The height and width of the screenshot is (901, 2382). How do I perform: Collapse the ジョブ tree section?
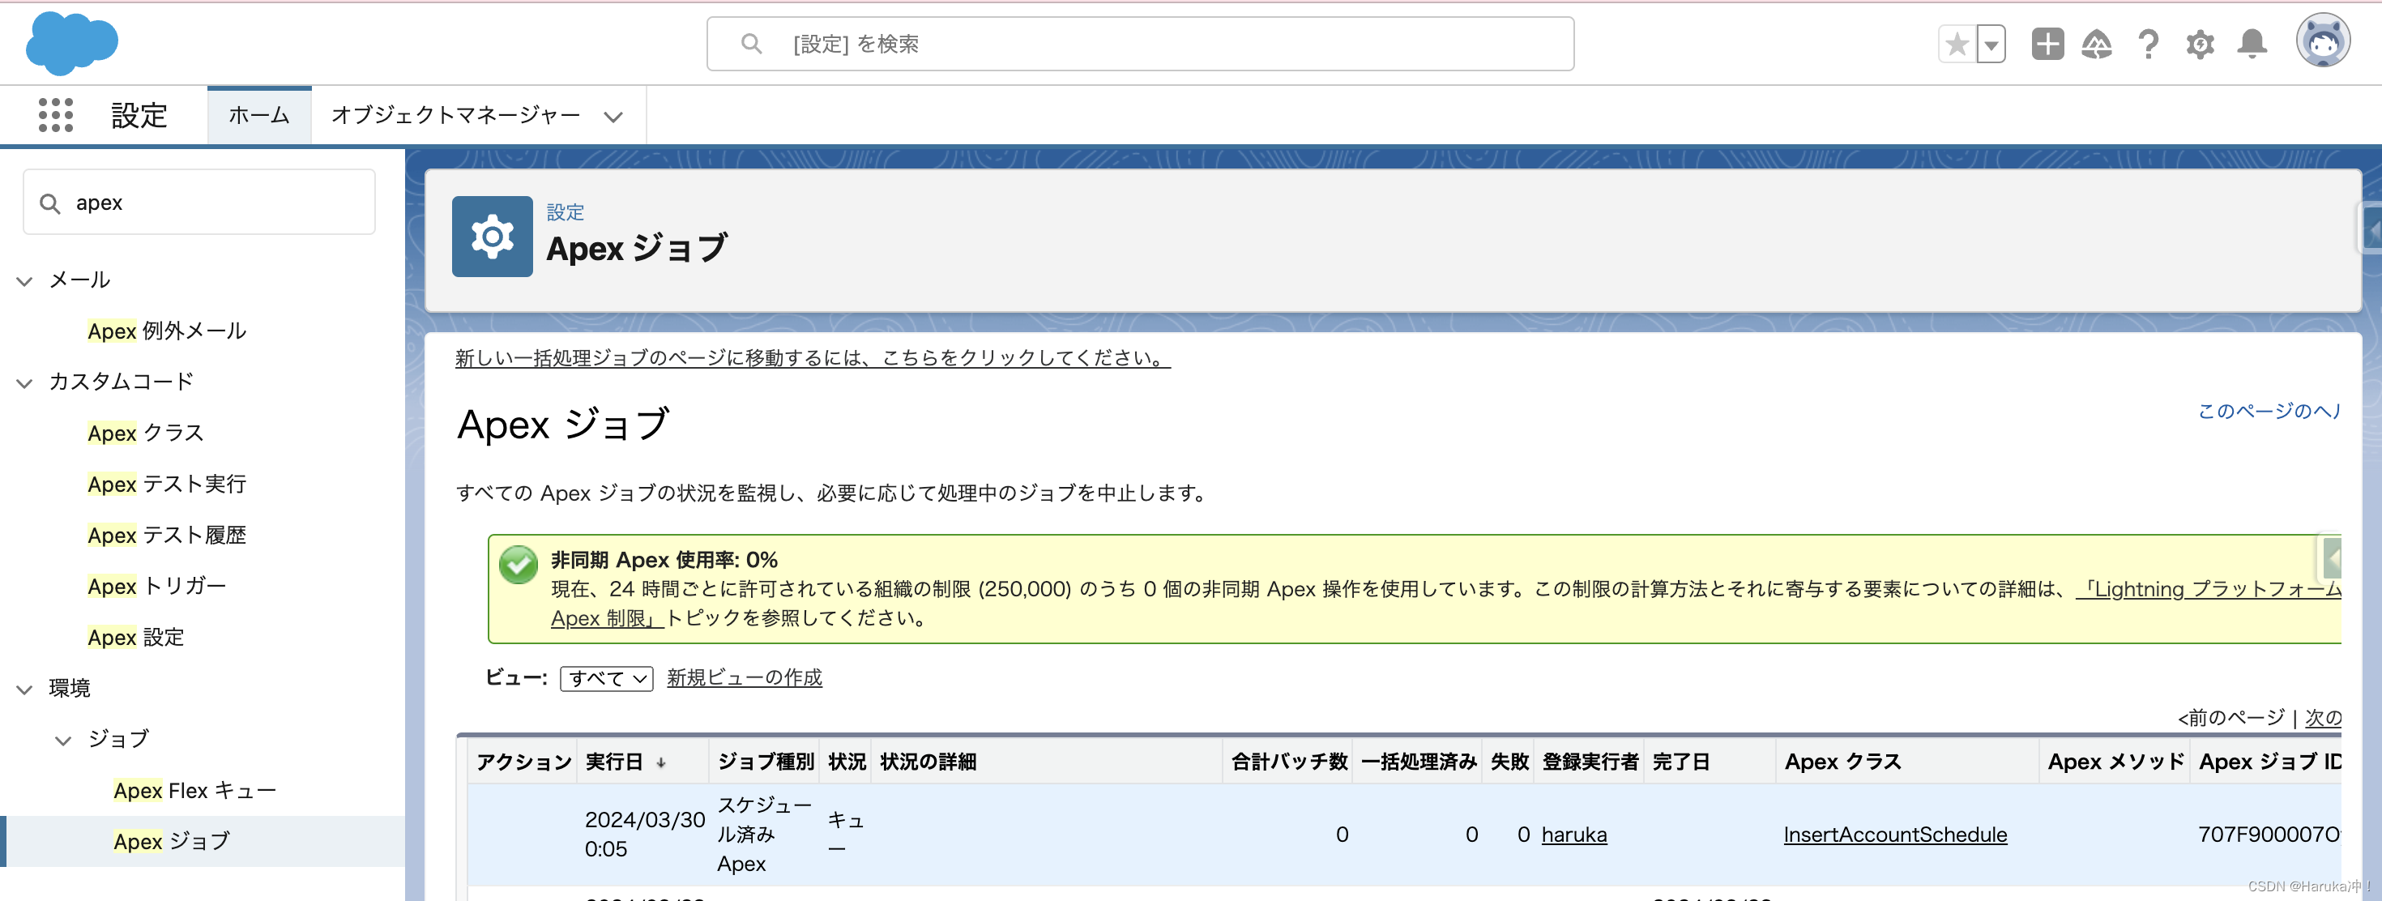click(63, 740)
